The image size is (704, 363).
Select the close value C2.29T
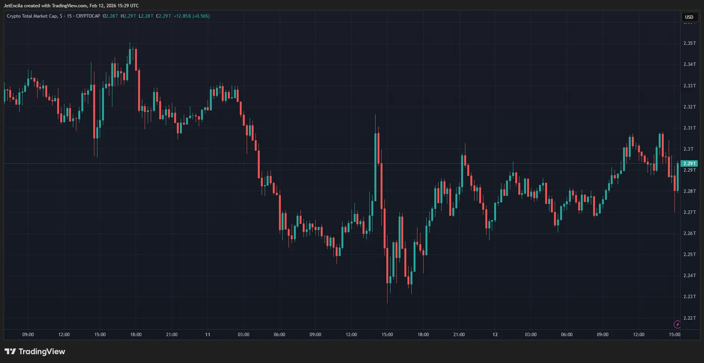click(163, 16)
